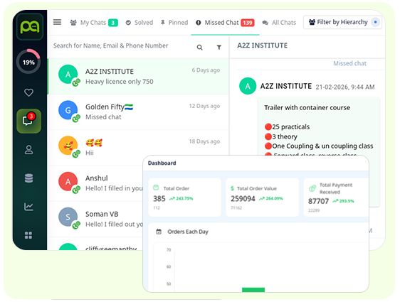Click the WhatsApp badge on Anshul avatar
Screen dimensions: 400x302
click(x=76, y=190)
